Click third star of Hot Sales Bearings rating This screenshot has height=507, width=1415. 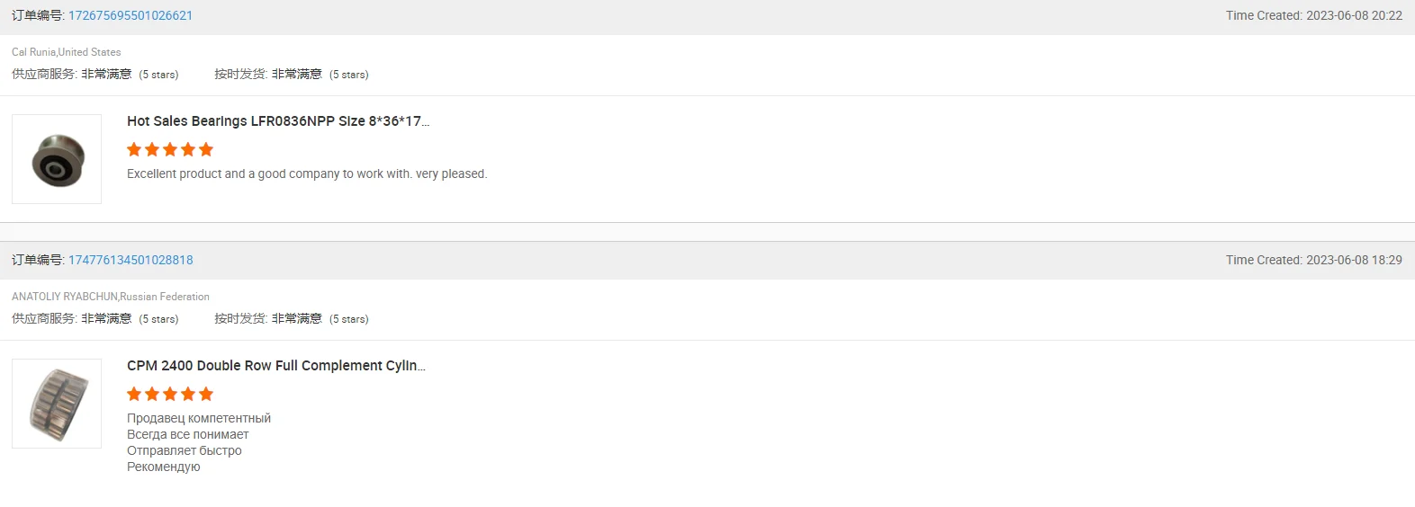pyautogui.click(x=170, y=149)
